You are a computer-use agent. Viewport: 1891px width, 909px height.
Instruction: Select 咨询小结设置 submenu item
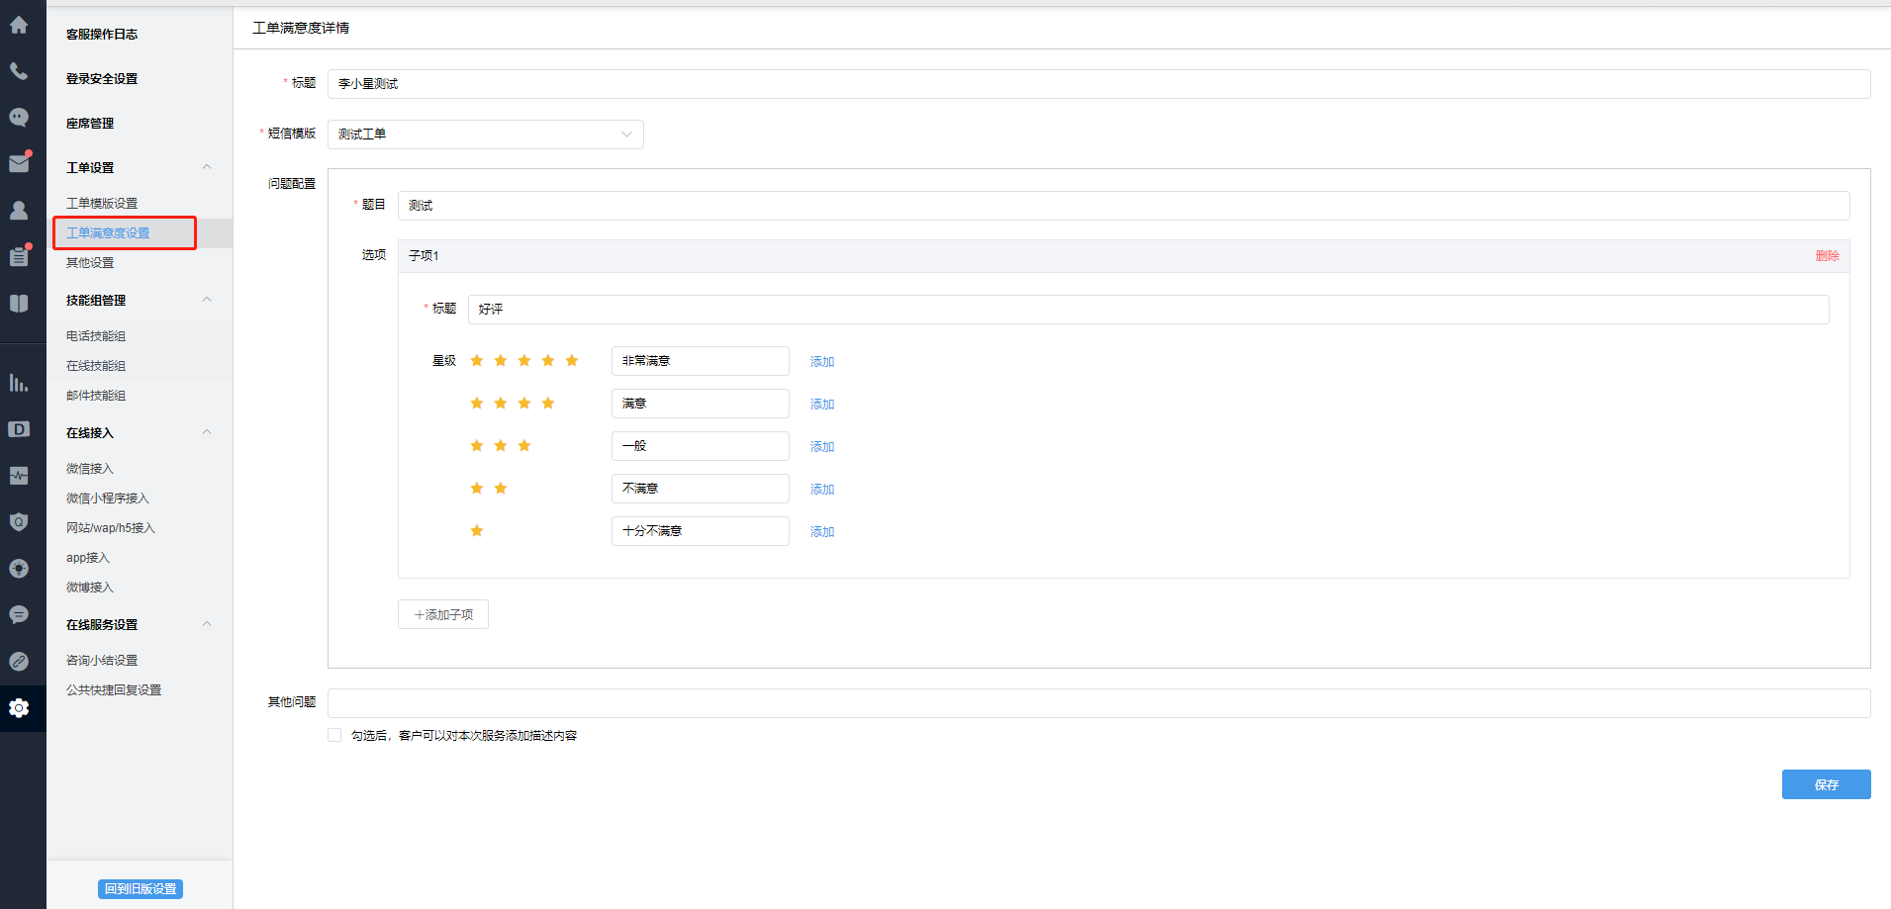click(x=102, y=661)
